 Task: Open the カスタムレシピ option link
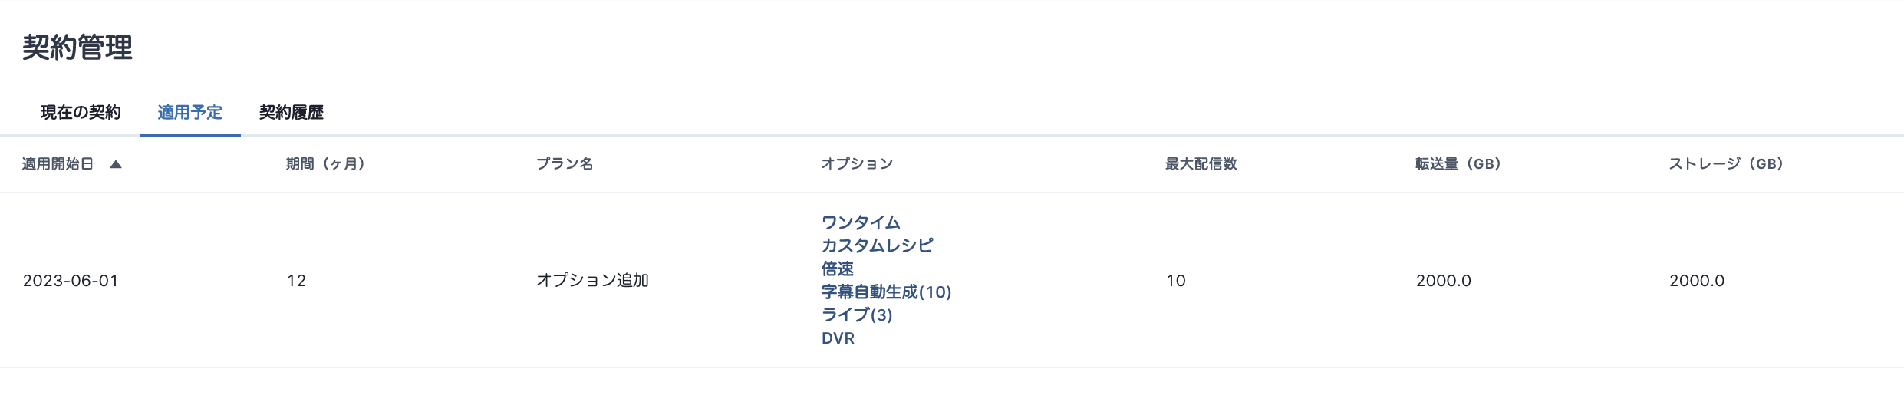click(x=877, y=245)
